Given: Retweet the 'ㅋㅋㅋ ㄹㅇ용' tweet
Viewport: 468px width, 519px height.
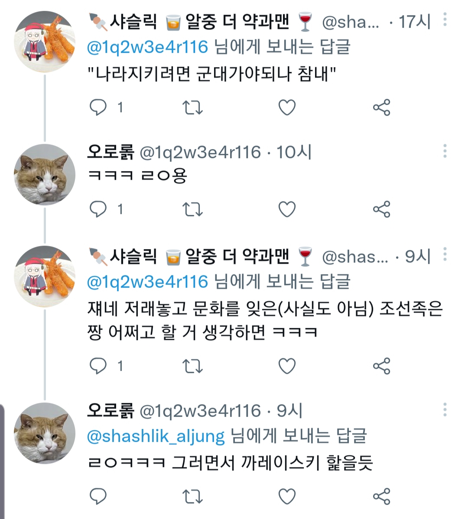Looking at the screenshot, I should (x=192, y=210).
